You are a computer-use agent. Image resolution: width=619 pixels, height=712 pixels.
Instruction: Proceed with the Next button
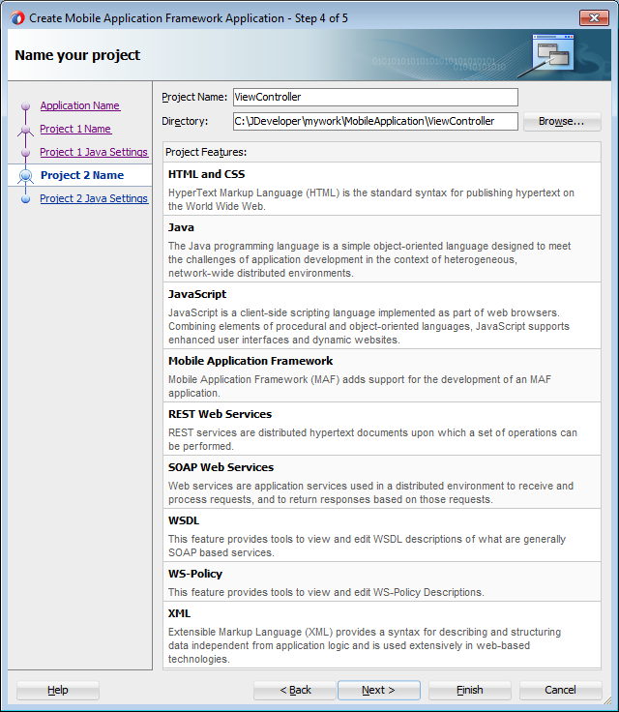point(379,690)
